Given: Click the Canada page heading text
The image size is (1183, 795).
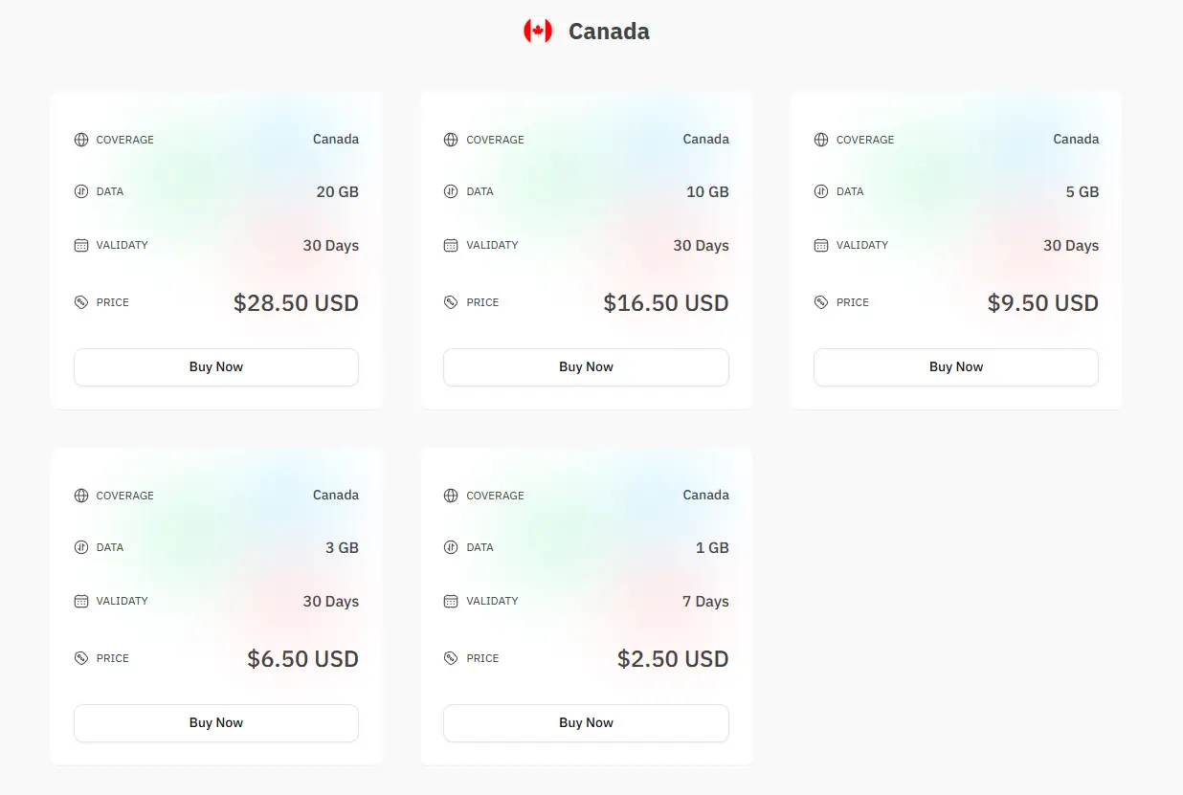Looking at the screenshot, I should pyautogui.click(x=609, y=32).
